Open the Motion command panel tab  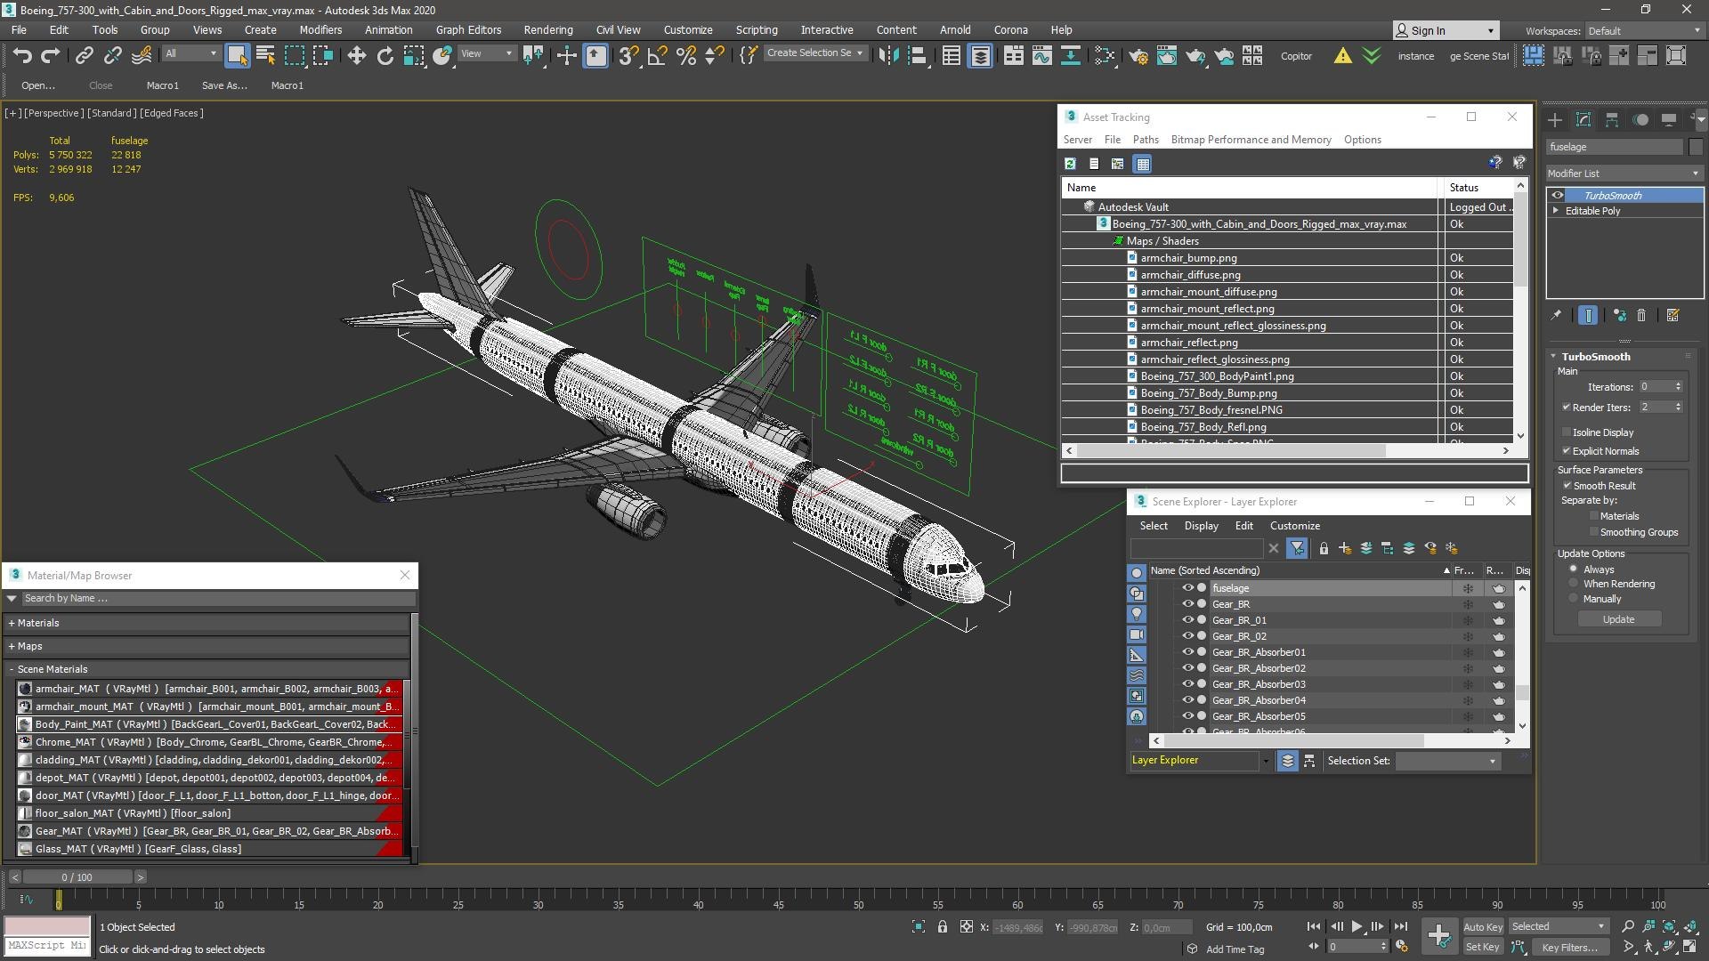tap(1640, 119)
